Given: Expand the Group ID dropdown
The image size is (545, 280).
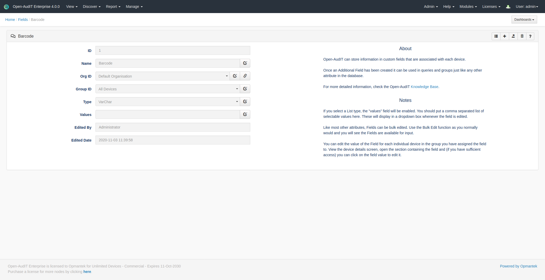Looking at the screenshot, I should 167,89.
